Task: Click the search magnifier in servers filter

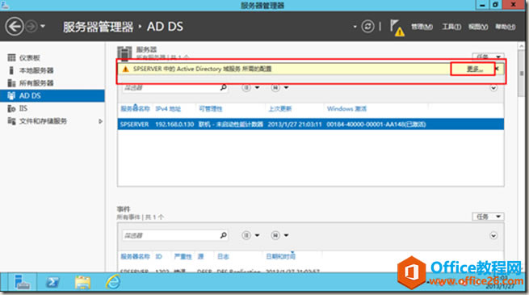Action: [224, 87]
